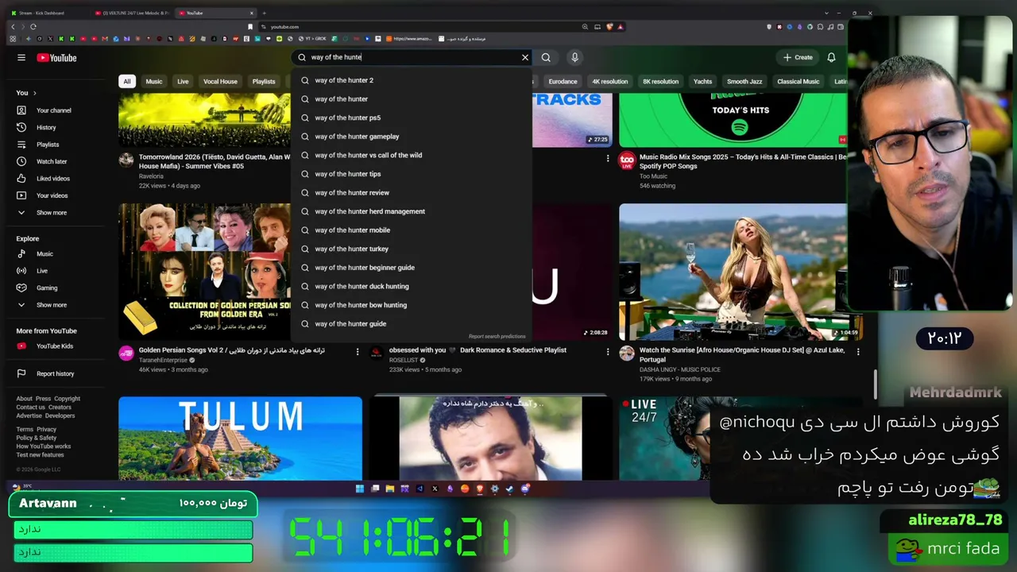Select the Classical Music filter chip
This screenshot has height=572, width=1017.
[x=798, y=81]
